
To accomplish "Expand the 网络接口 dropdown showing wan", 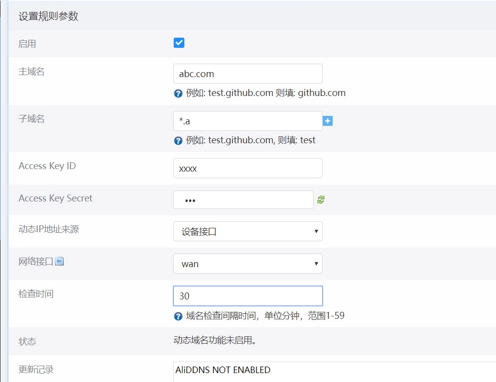I will 248,264.
